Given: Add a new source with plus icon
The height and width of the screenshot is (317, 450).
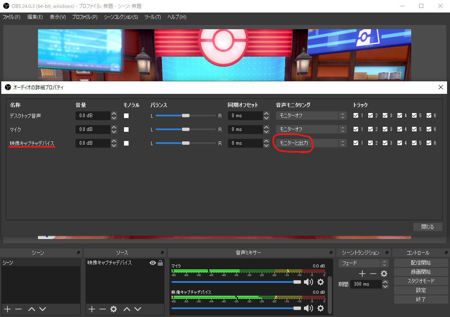Looking at the screenshot, I should [x=92, y=309].
